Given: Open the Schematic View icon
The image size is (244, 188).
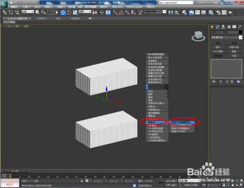Looking at the screenshot, I should point(203,12).
